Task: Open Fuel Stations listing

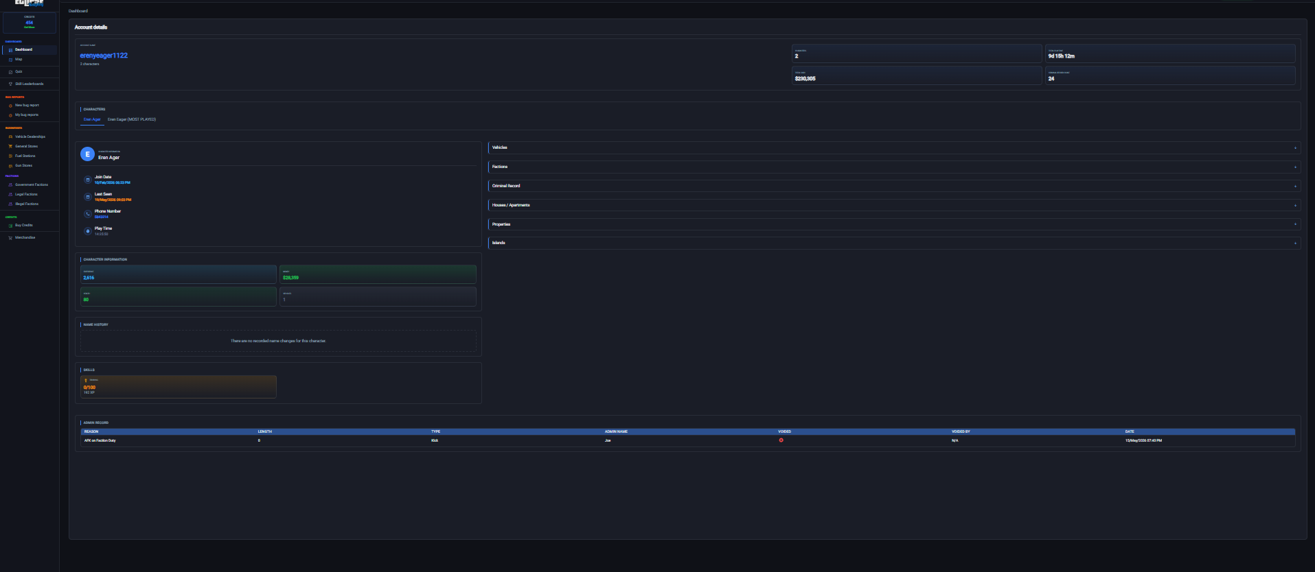Action: coord(25,156)
